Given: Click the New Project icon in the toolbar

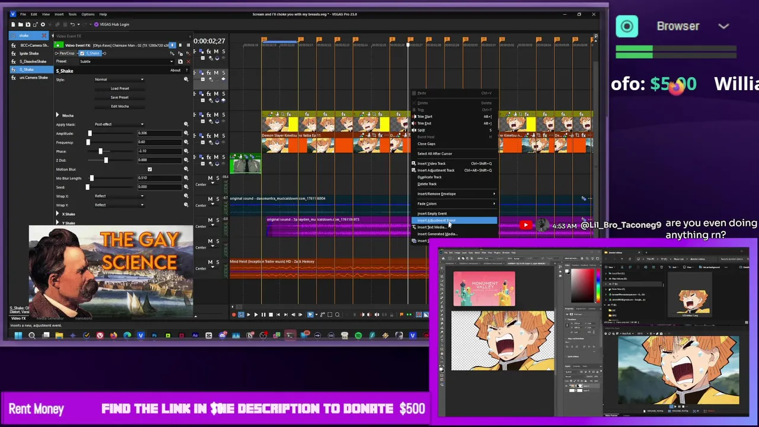Looking at the screenshot, I should tap(14, 24).
